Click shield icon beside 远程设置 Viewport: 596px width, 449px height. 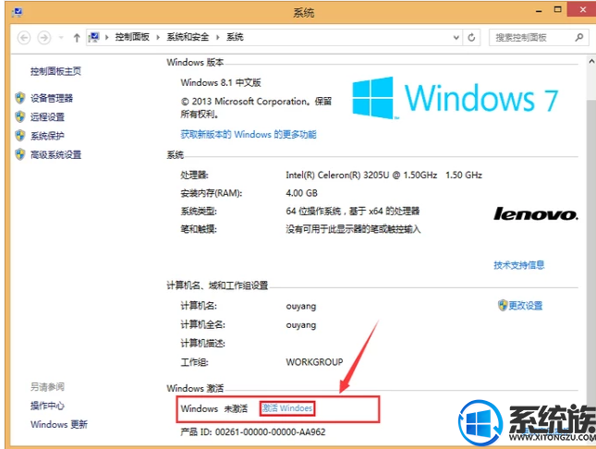coord(20,116)
